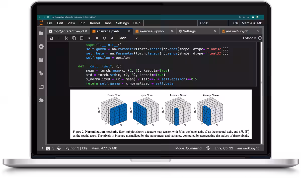
Task: Restart the kernel using the circular arrow
Action: pyautogui.click(x=104, y=38)
